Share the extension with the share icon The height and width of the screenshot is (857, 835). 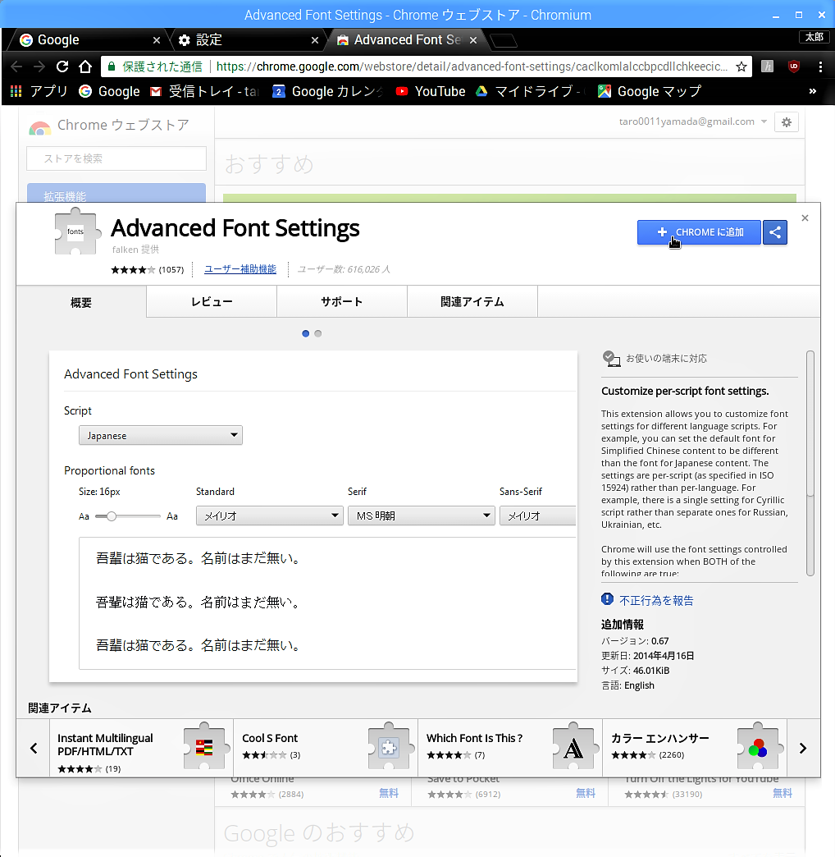pos(775,232)
